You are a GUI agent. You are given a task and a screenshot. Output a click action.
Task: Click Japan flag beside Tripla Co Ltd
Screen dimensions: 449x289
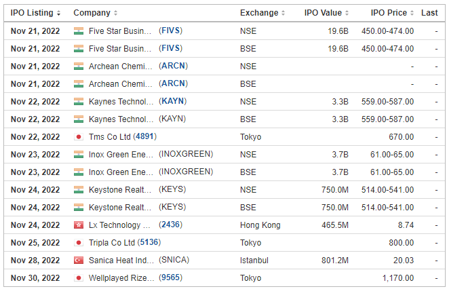coord(79,243)
